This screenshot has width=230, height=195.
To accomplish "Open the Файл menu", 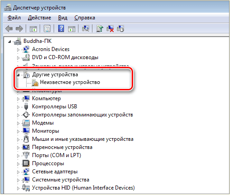I will [14, 18].
